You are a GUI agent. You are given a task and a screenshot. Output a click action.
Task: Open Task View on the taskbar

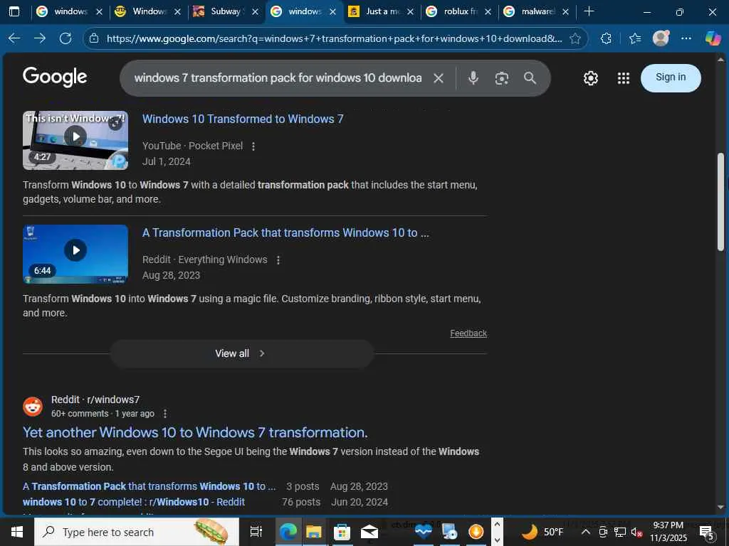[x=256, y=532]
